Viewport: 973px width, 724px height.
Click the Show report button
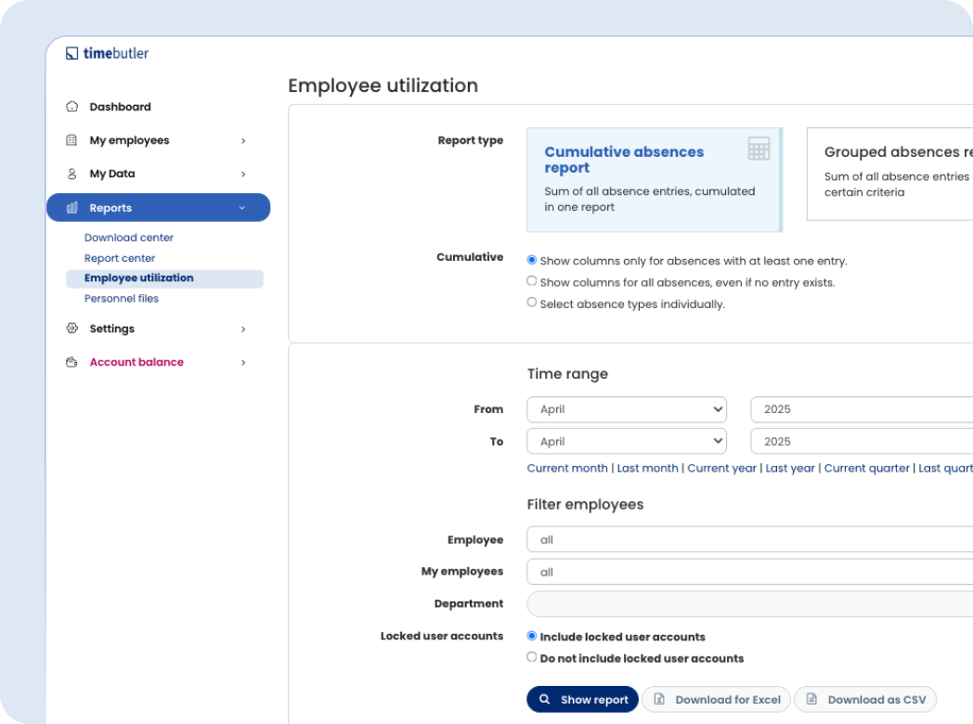coord(582,699)
